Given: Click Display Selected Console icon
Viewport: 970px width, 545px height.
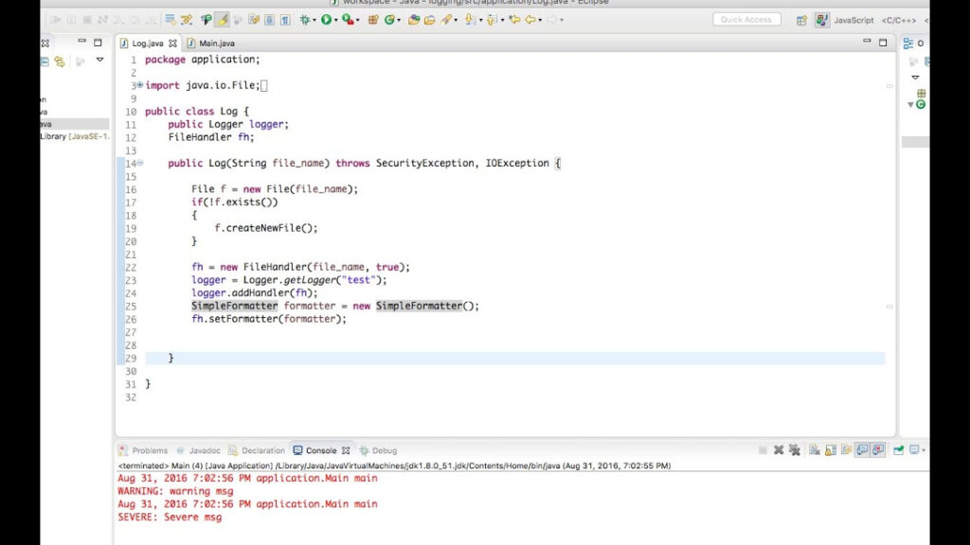Looking at the screenshot, I should [x=914, y=449].
